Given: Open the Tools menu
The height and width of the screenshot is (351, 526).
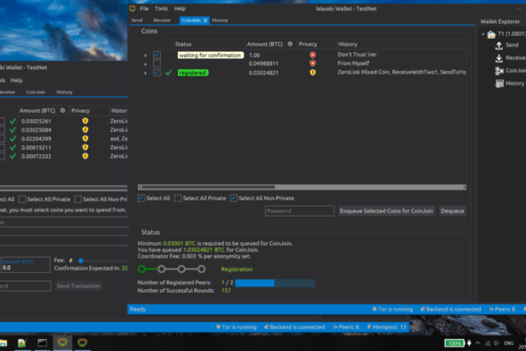Looking at the screenshot, I should [x=161, y=9].
